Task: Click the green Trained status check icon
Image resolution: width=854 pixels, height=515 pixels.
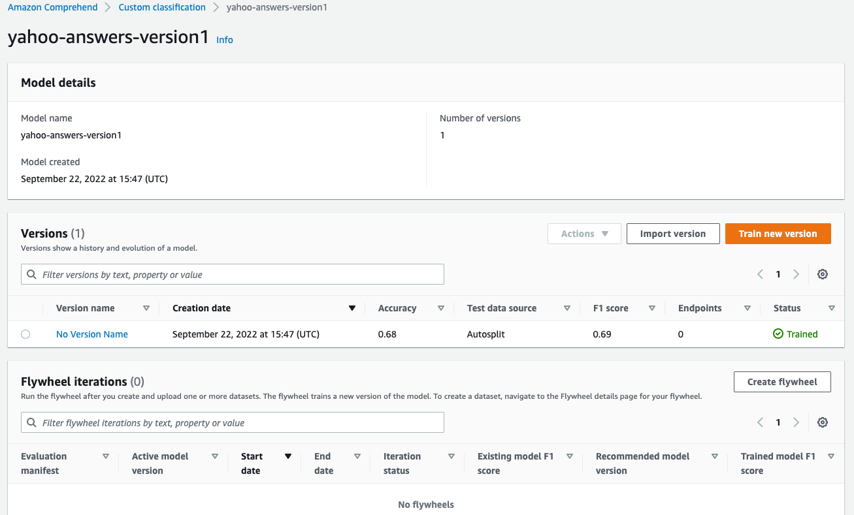Action: tap(778, 334)
